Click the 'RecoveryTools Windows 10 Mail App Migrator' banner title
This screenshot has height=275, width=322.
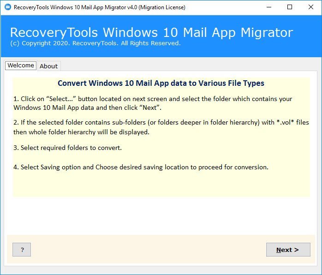tap(152, 32)
